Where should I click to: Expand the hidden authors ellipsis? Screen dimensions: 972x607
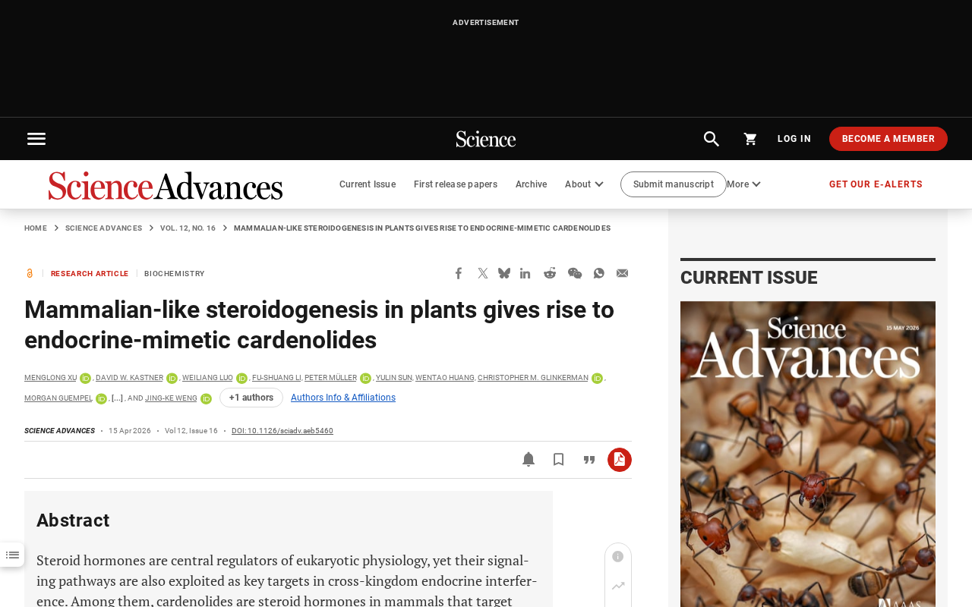click(117, 398)
